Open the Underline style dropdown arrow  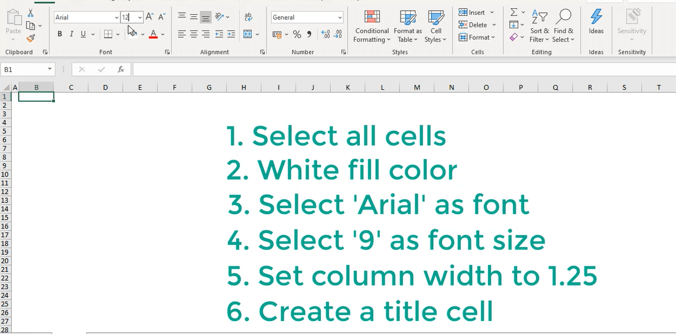pos(92,34)
